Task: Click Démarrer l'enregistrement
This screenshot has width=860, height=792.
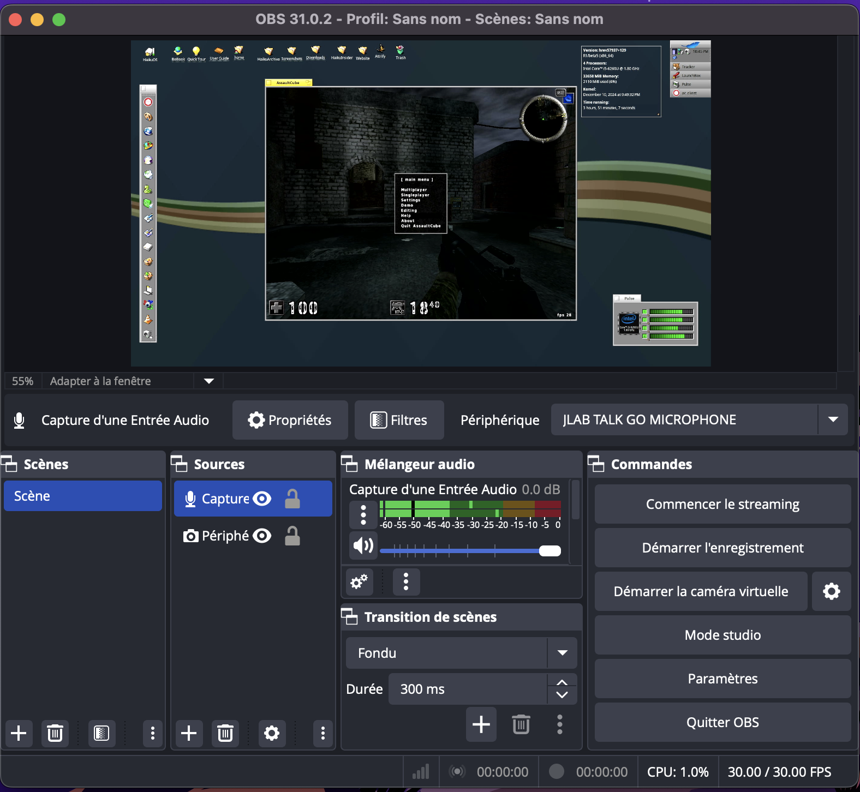Action: pos(723,548)
